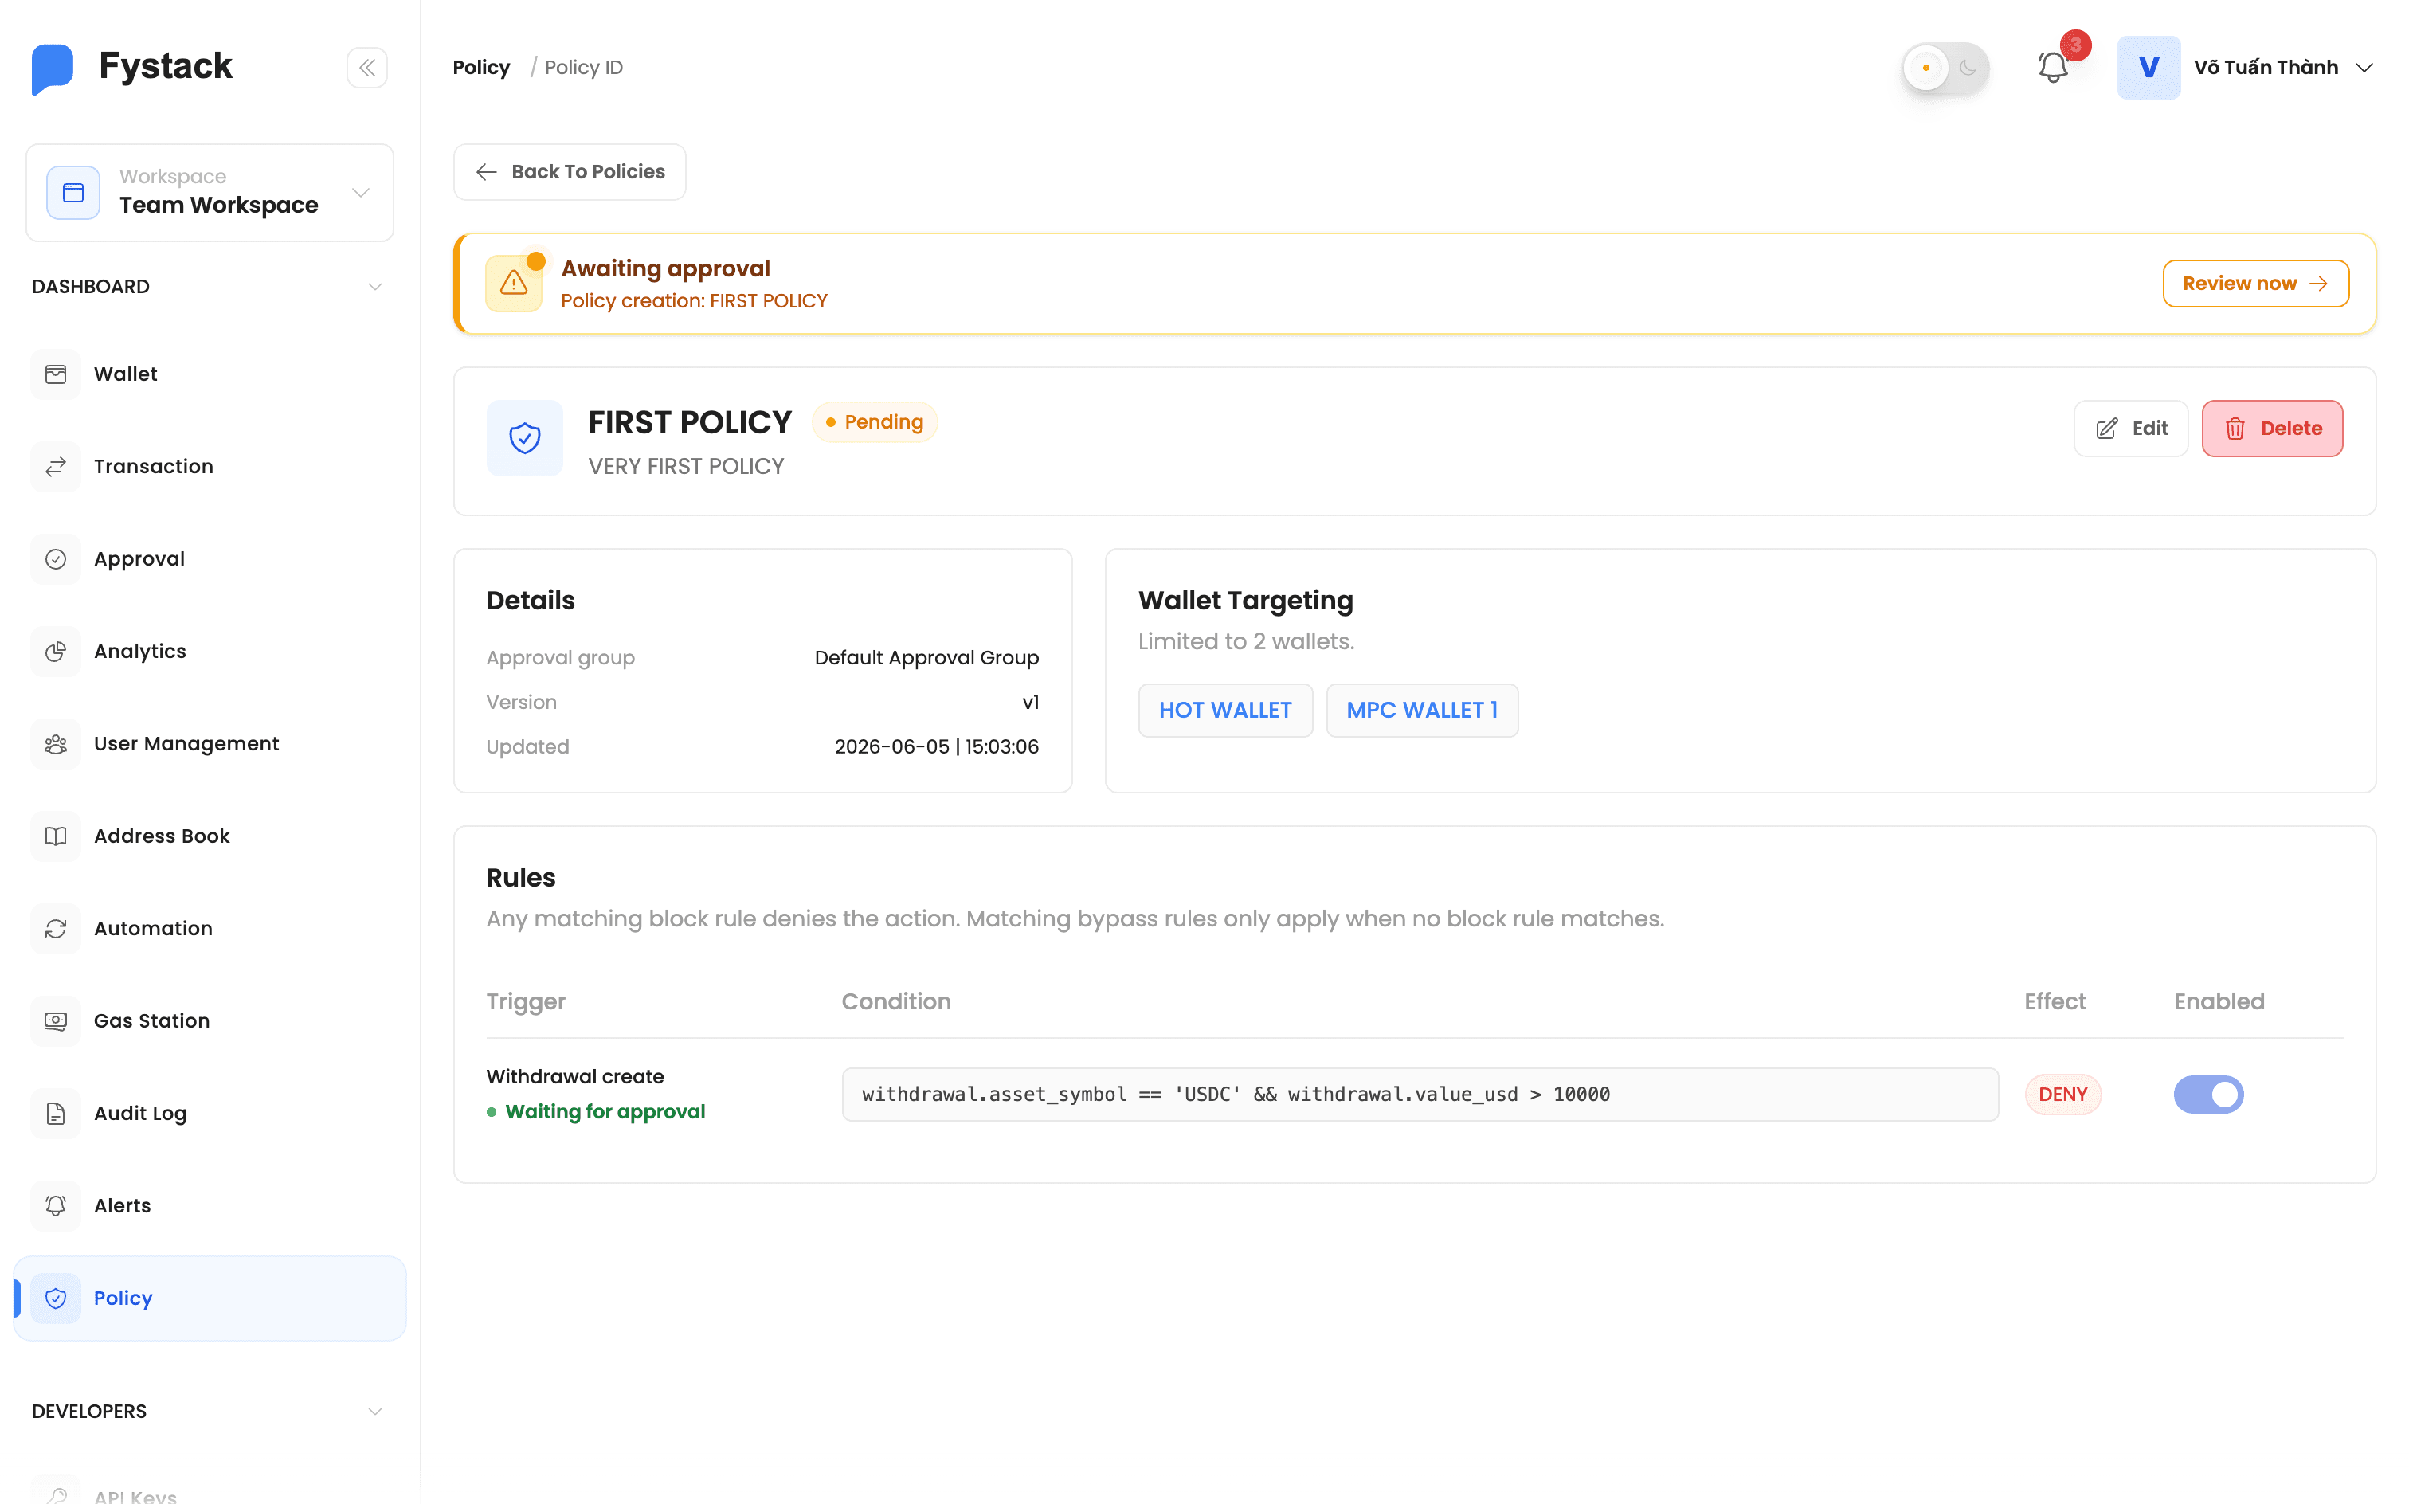Click the DENY effect badge
2409x1512 pixels.
[x=2063, y=1094]
